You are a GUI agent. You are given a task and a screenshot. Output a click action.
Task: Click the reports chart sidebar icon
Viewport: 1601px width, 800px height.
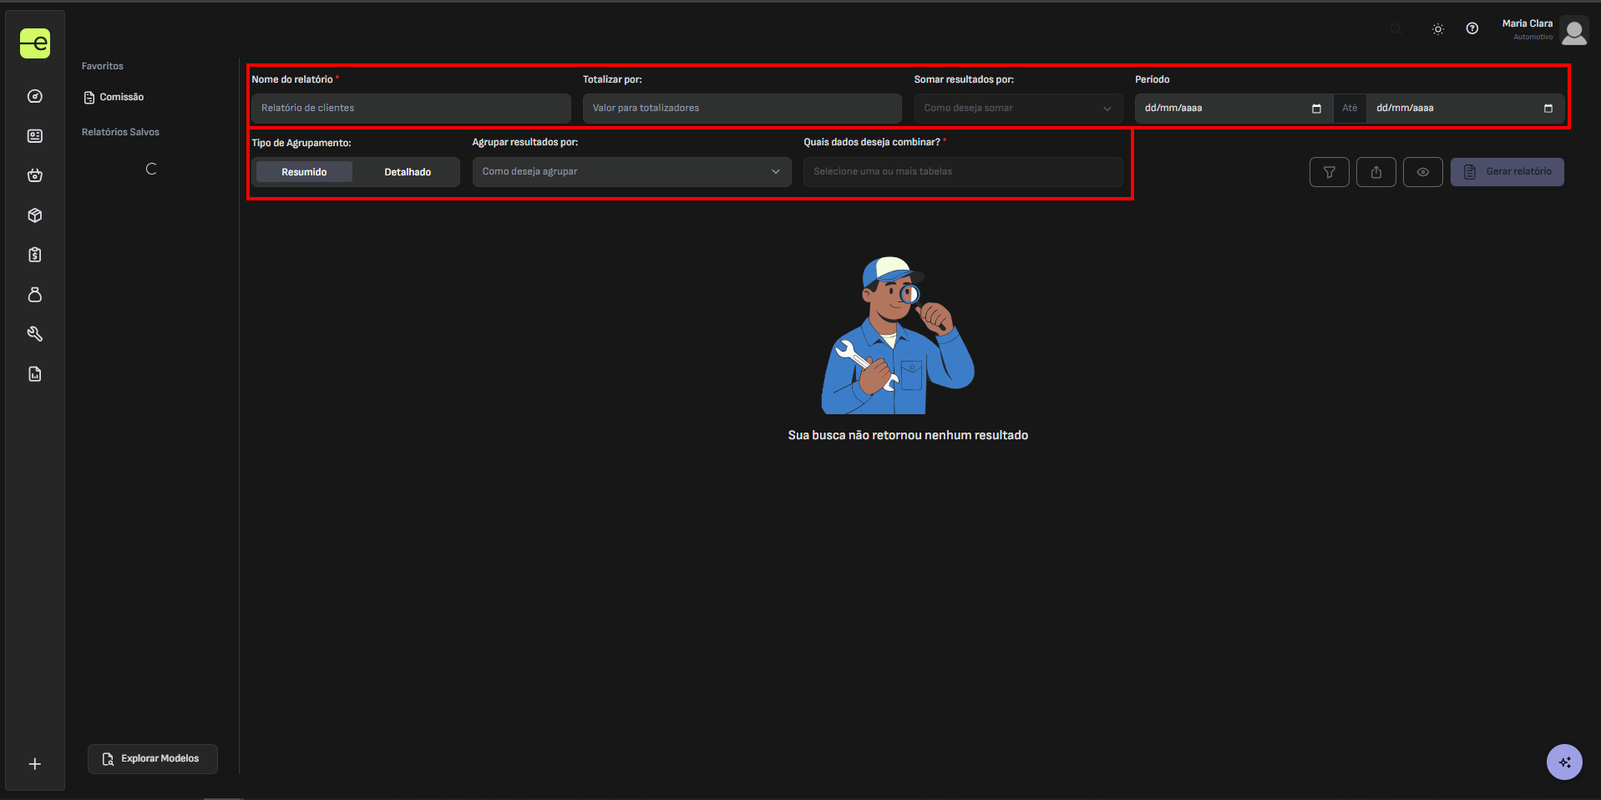click(35, 374)
